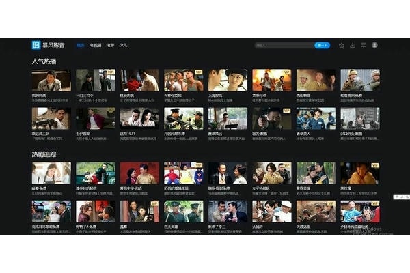Screen dimensions: 410x273
Task: Click the 暴风影音 brand name text
Action: point(53,45)
